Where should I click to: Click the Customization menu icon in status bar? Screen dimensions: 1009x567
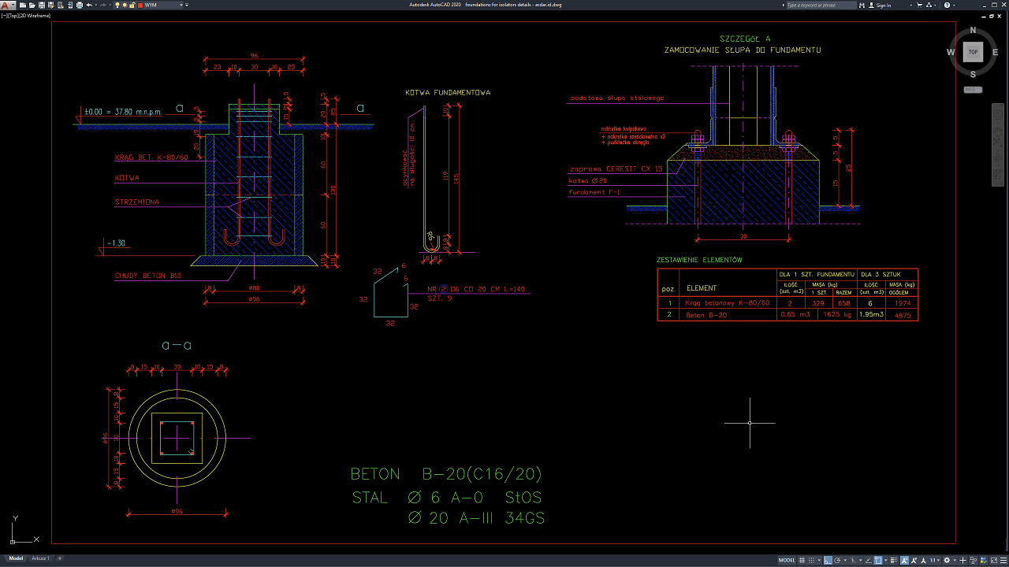click(x=1003, y=561)
